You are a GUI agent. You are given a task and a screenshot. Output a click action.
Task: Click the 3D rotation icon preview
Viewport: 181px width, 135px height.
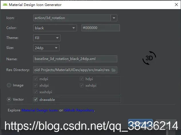point(149,58)
